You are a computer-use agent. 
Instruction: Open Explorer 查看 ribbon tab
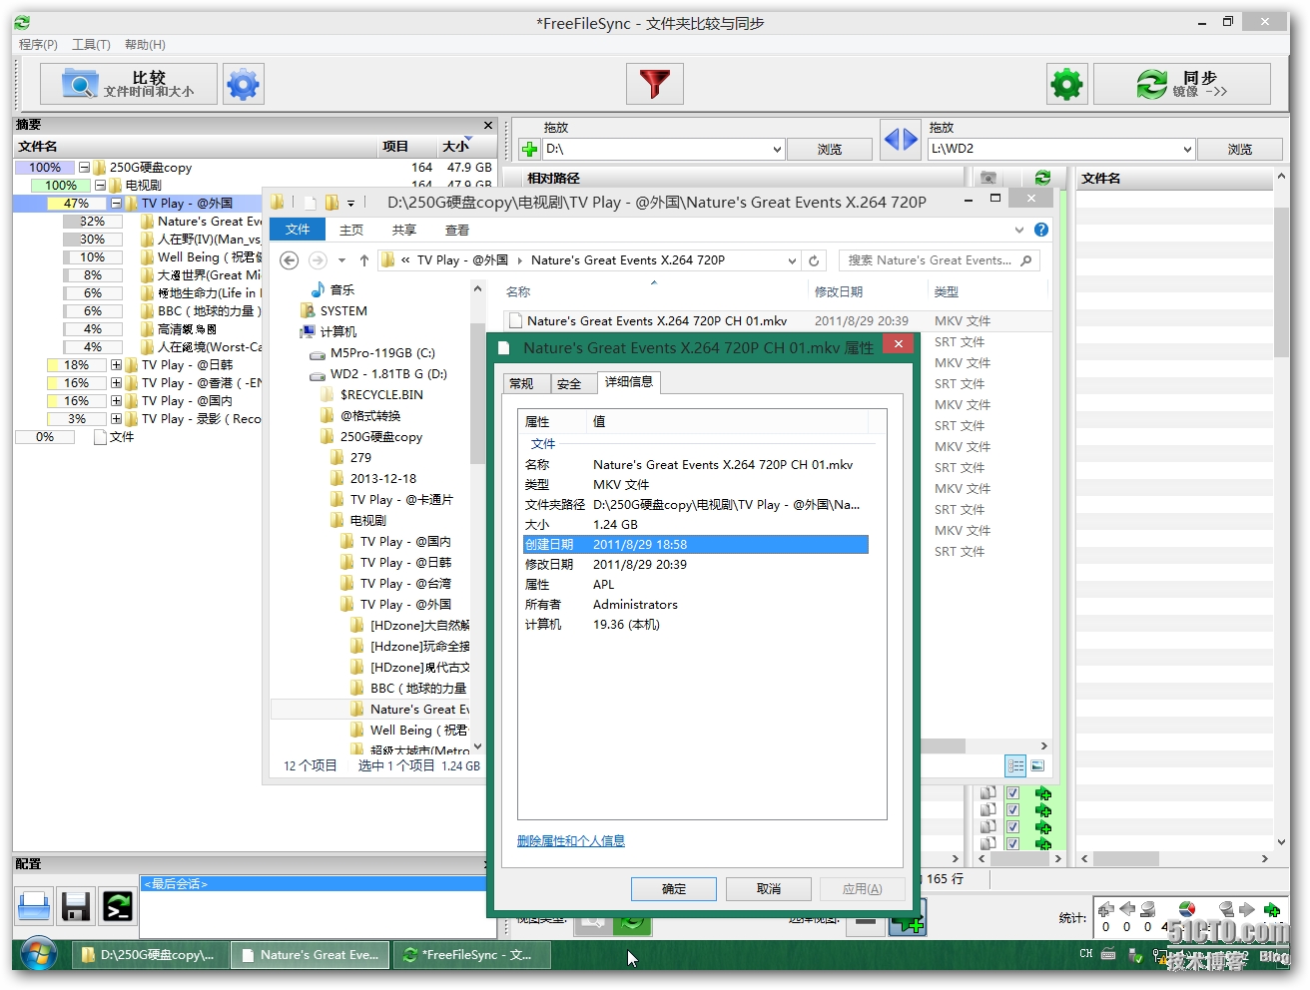pyautogui.click(x=457, y=230)
